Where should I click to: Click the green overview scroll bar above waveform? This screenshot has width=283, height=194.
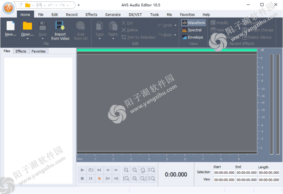167,50
